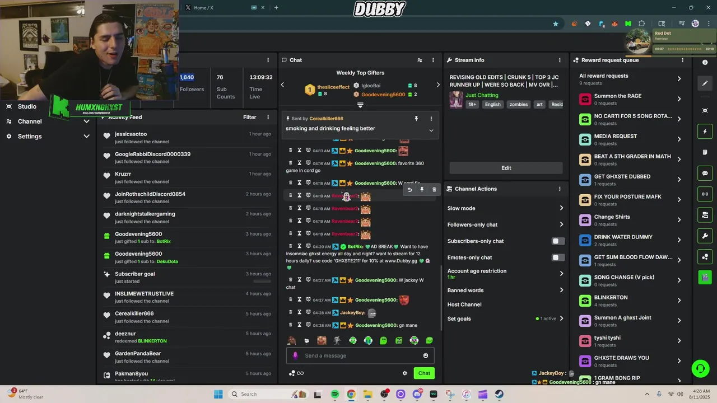Open the Activity Feed three-dot menu
Image resolution: width=717 pixels, height=403 pixels.
(268, 117)
